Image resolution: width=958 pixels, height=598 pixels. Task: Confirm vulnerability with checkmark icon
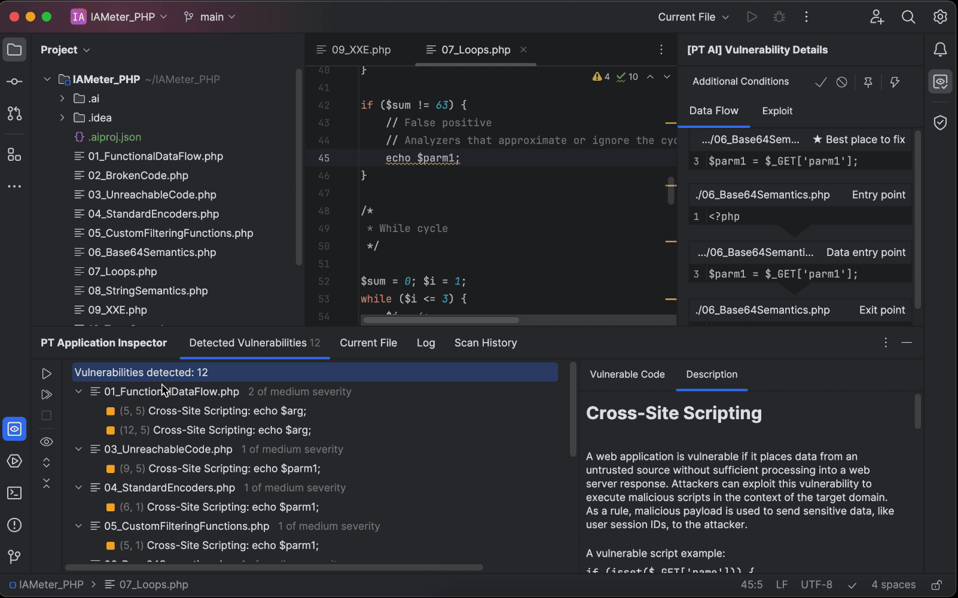(820, 82)
